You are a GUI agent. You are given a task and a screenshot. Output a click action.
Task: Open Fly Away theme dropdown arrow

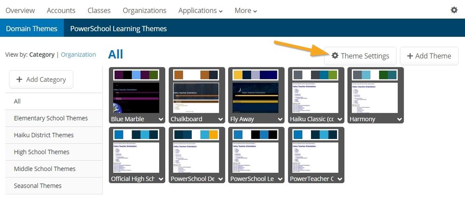[280, 119]
